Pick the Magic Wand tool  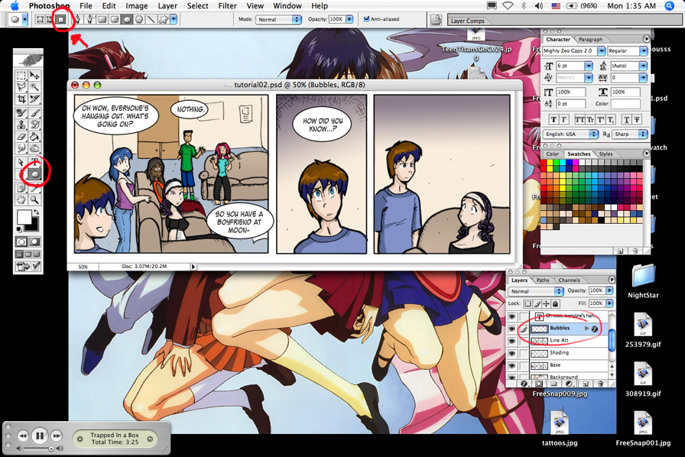tap(34, 87)
